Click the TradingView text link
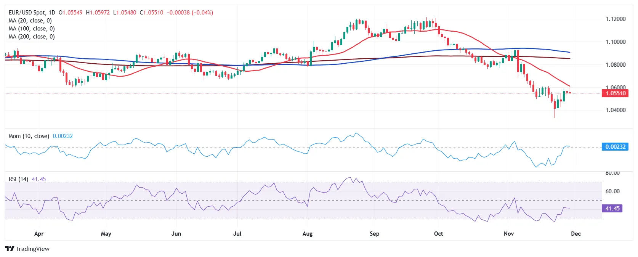Screen dimensions: 638x257 click(33, 249)
